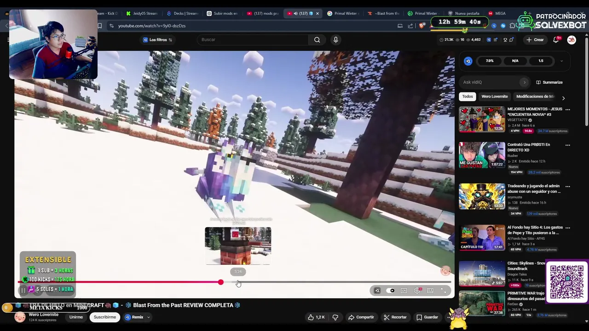The height and width of the screenshot is (331, 589).
Task: Click the vidIQ icon in player controls
Action: pos(377,291)
